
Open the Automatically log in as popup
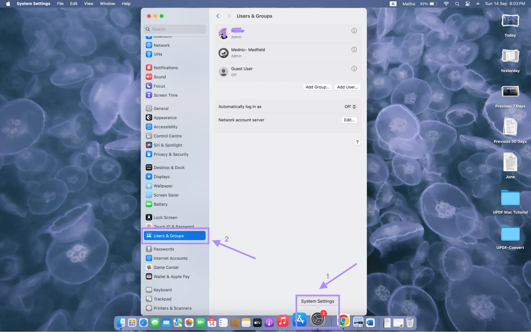tap(350, 106)
